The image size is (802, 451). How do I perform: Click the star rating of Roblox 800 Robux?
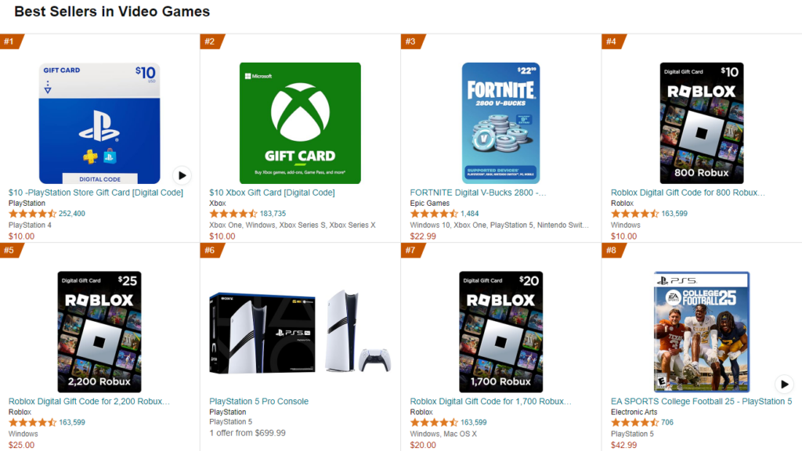tap(635, 214)
